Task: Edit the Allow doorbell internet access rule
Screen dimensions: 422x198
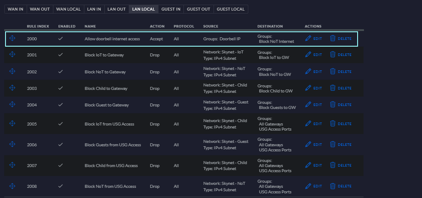Action: pos(314,39)
